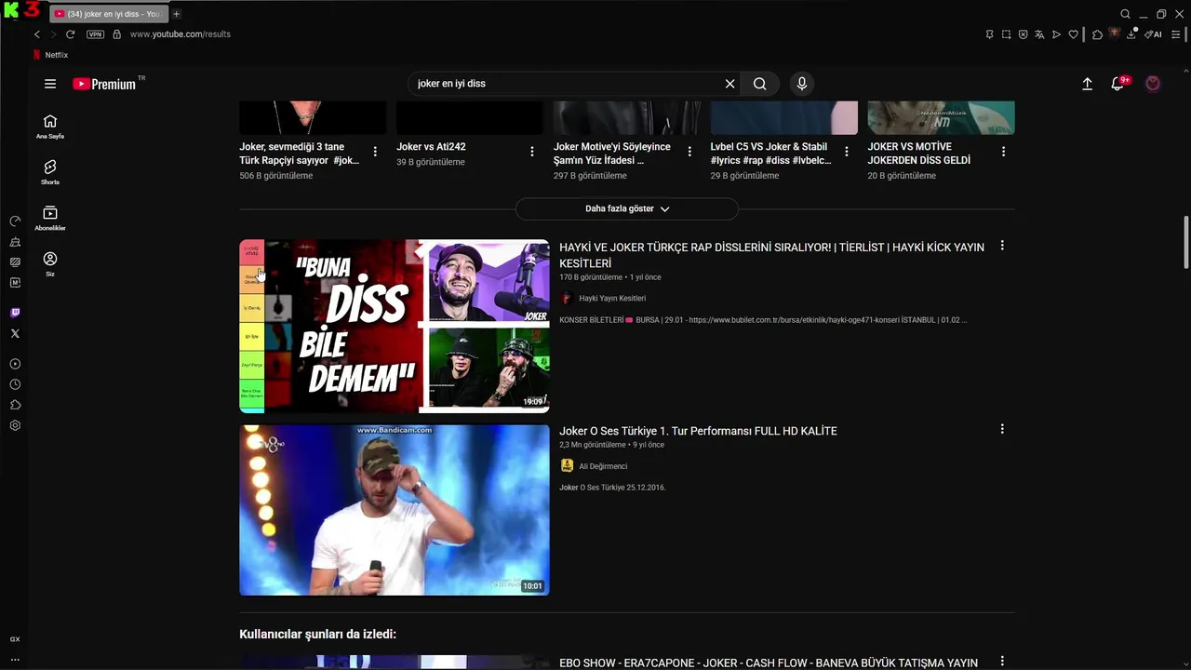Image resolution: width=1191 pixels, height=670 pixels.
Task: Play the BUNA DİSS BİLE DEMEM thumbnail
Action: 395,326
